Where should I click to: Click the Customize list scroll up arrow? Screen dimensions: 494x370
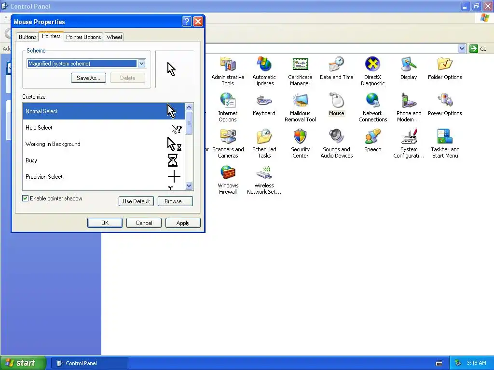click(189, 107)
